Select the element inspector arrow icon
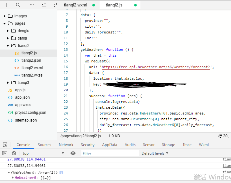Viewport: 231px width, 183px height. [5, 145]
